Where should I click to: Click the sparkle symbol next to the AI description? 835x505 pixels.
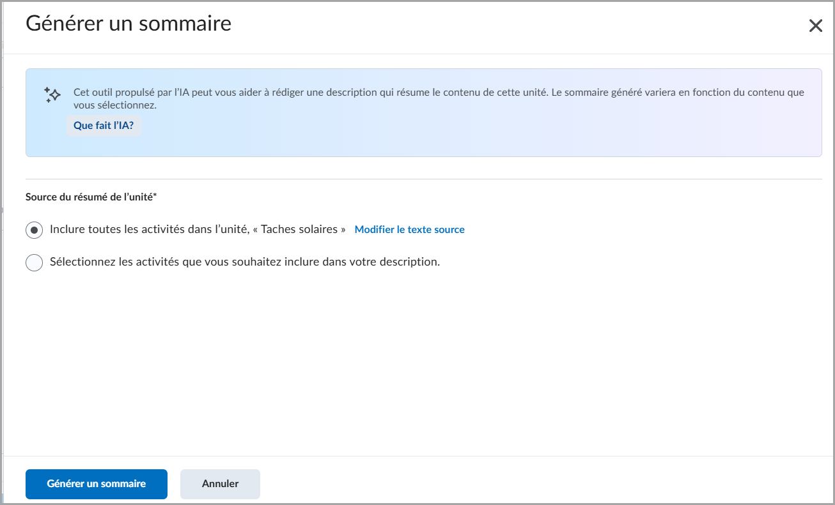51,94
